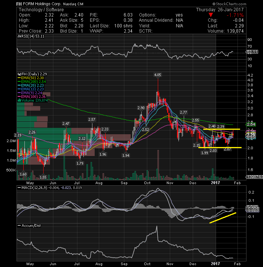Click the EPS value 0.38

coord(128,20)
